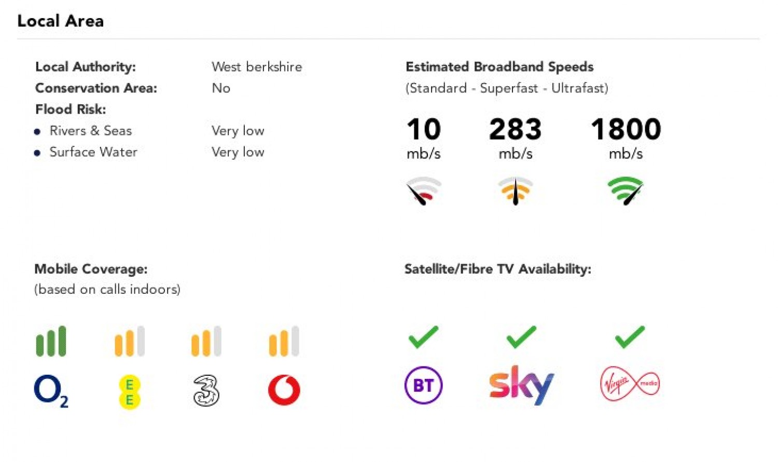Click the green checkmark above BT

pos(423,337)
